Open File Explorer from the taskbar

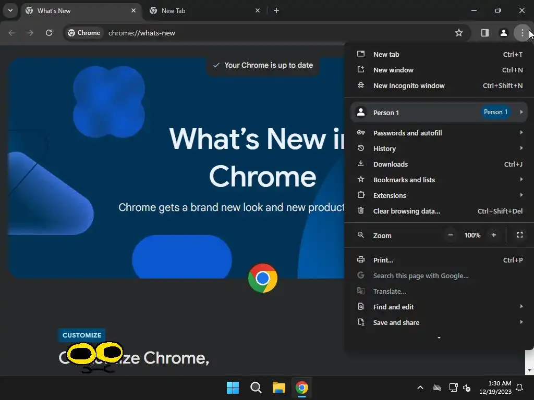(278, 387)
